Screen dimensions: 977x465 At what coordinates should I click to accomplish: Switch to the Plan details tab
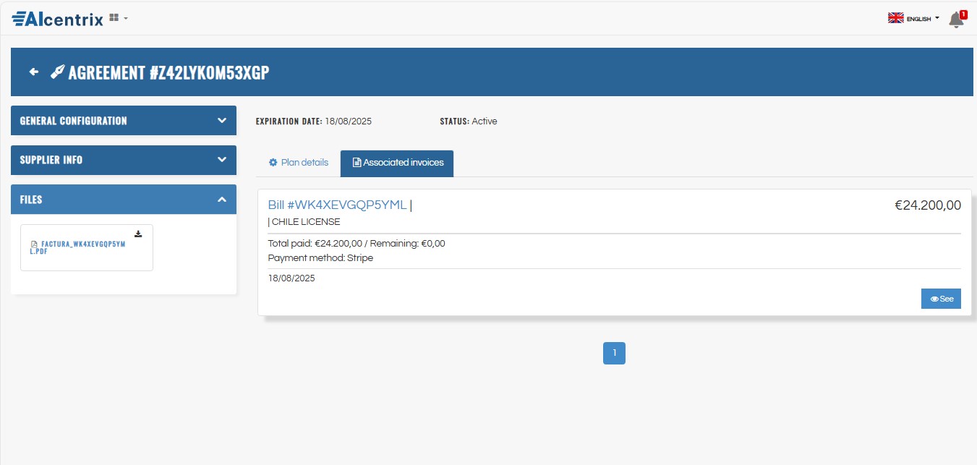pos(298,163)
